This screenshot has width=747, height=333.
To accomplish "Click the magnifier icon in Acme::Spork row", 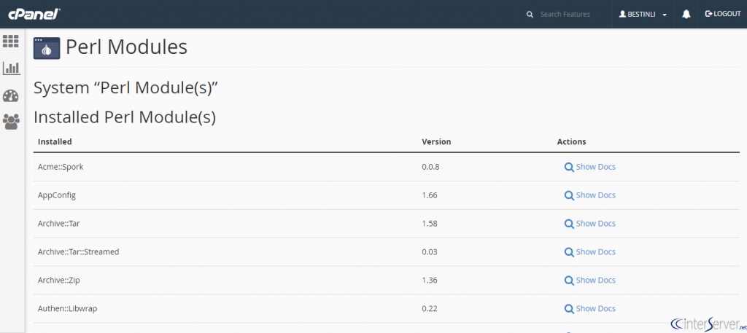I will (569, 167).
